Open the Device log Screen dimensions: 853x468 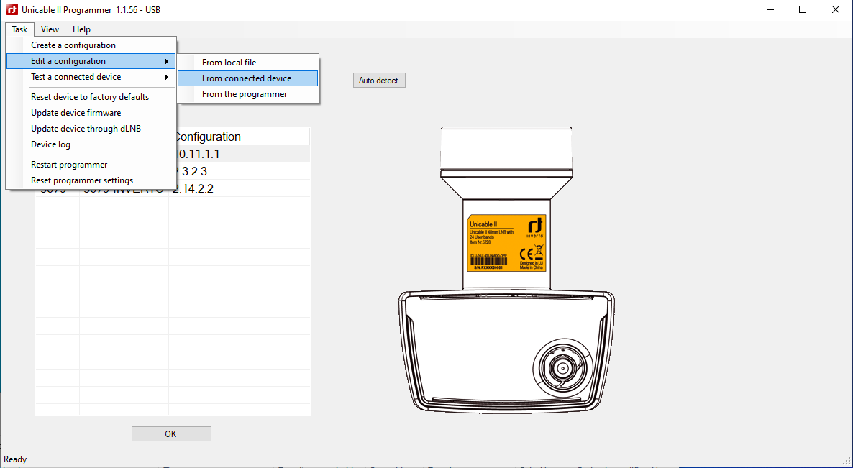click(50, 144)
